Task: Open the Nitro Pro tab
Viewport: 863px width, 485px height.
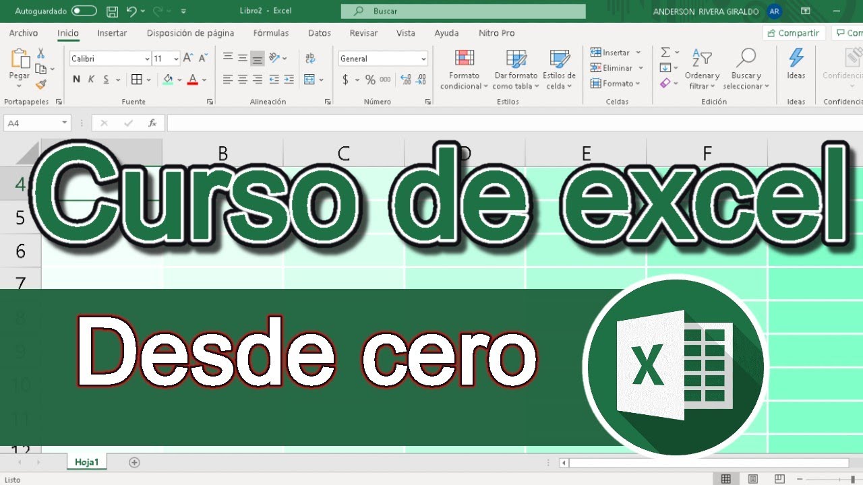Action: coord(496,33)
